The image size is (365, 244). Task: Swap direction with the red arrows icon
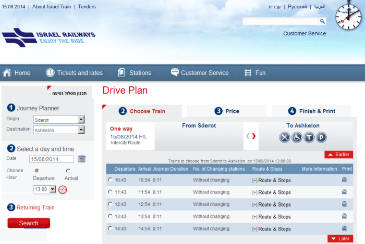tap(251, 136)
